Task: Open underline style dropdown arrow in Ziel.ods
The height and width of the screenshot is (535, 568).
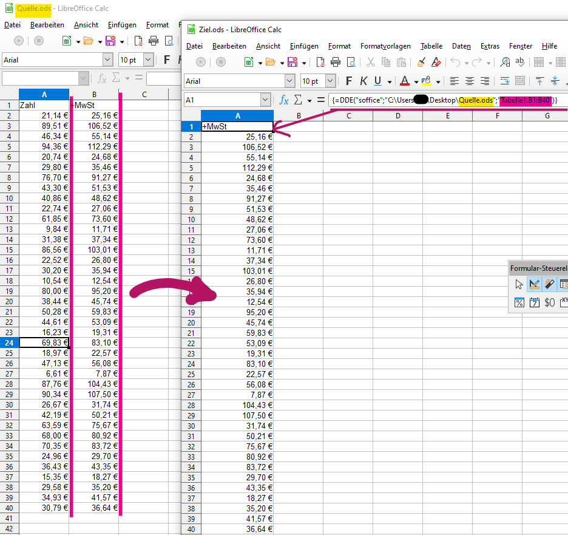Action: tap(390, 82)
